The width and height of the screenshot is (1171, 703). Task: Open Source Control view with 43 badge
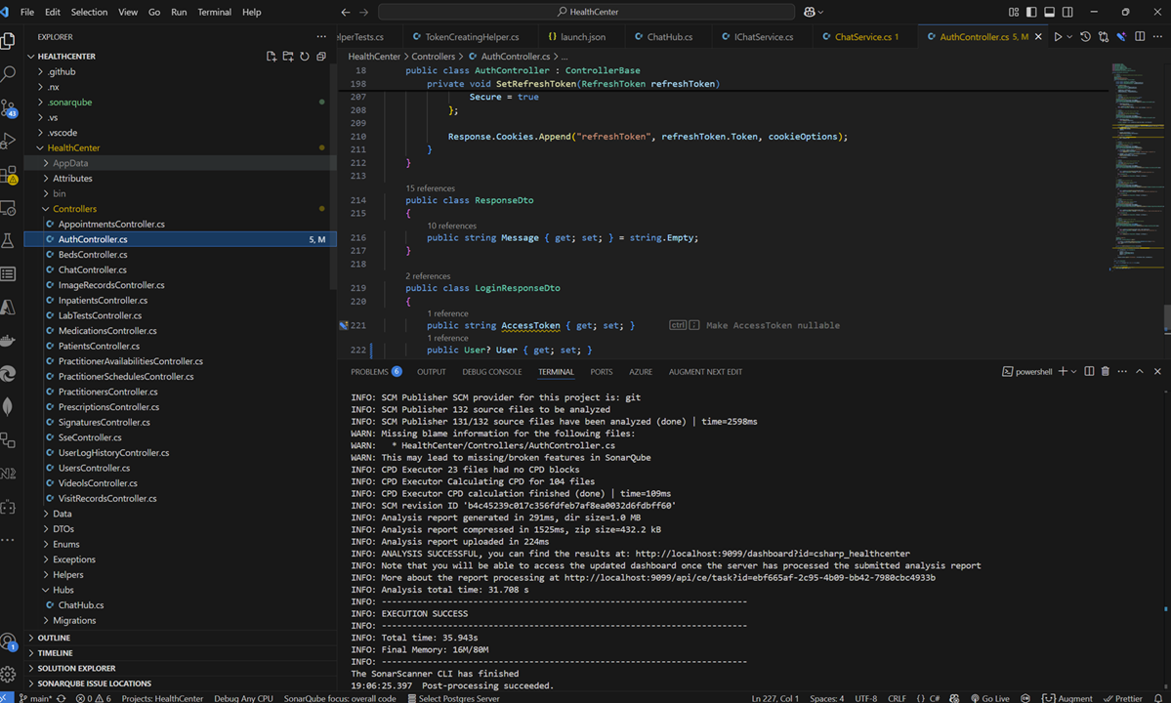pyautogui.click(x=8, y=108)
